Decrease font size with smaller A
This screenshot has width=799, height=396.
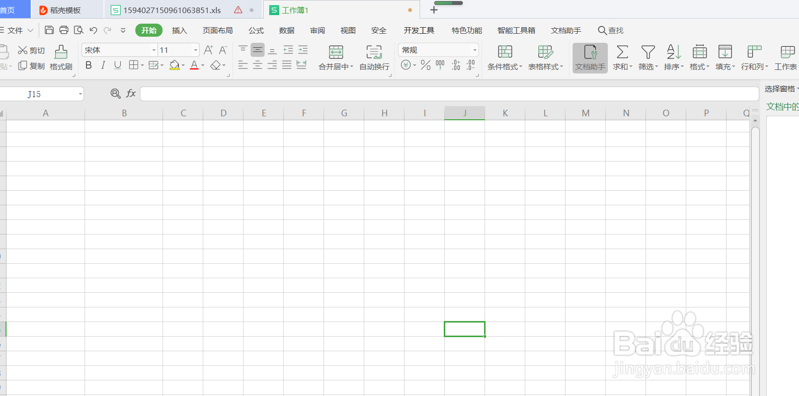click(x=223, y=50)
